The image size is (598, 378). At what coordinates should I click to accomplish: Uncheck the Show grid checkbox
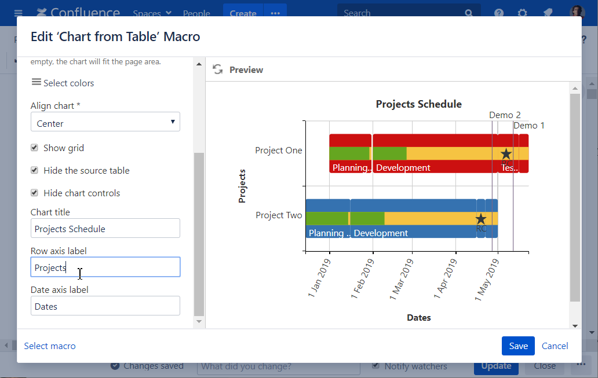[x=35, y=148]
